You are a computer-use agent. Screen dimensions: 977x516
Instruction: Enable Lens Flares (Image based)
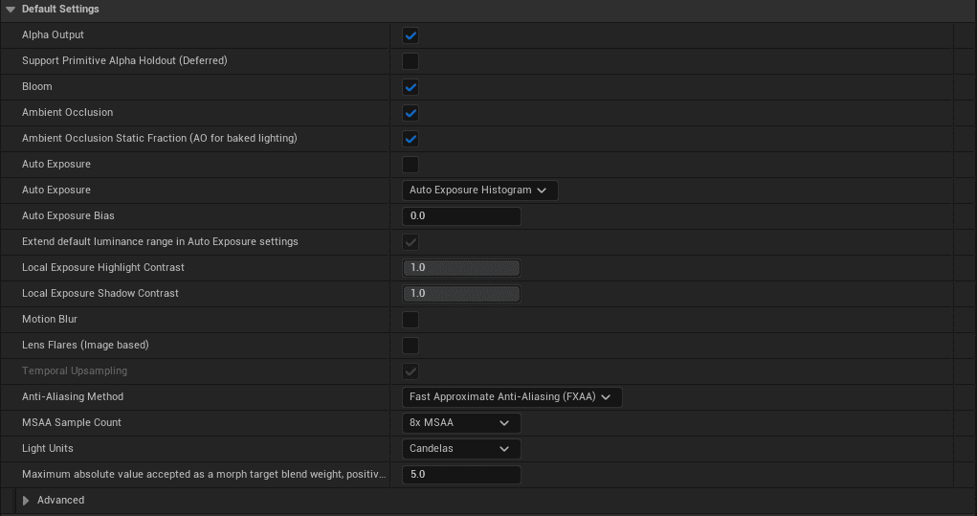[x=410, y=346]
